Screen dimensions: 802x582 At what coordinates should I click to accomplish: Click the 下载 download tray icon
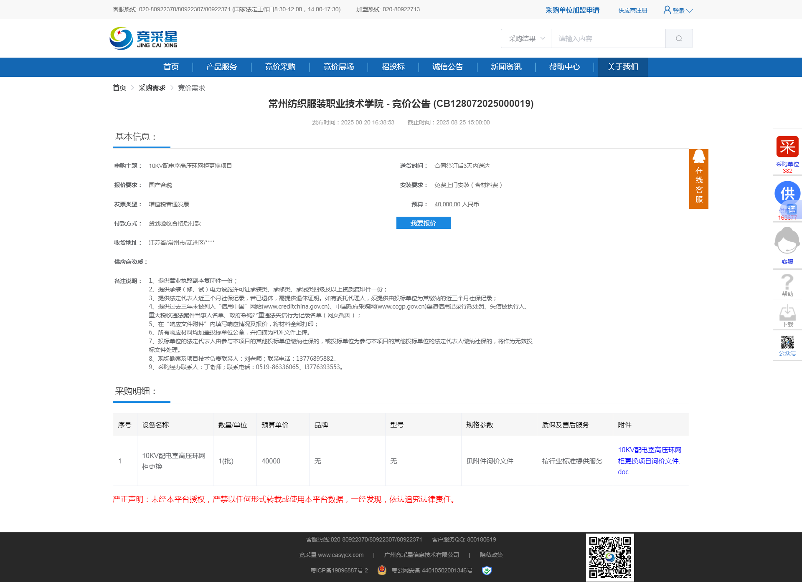point(787,313)
